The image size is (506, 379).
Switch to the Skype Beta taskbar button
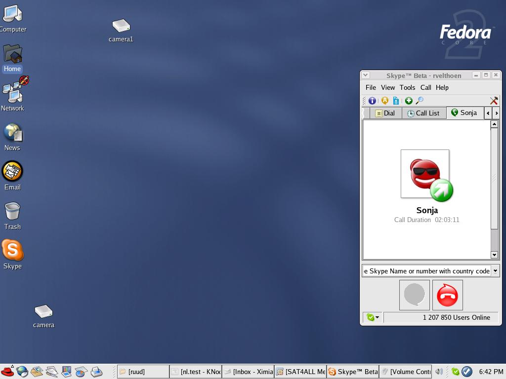point(353,372)
